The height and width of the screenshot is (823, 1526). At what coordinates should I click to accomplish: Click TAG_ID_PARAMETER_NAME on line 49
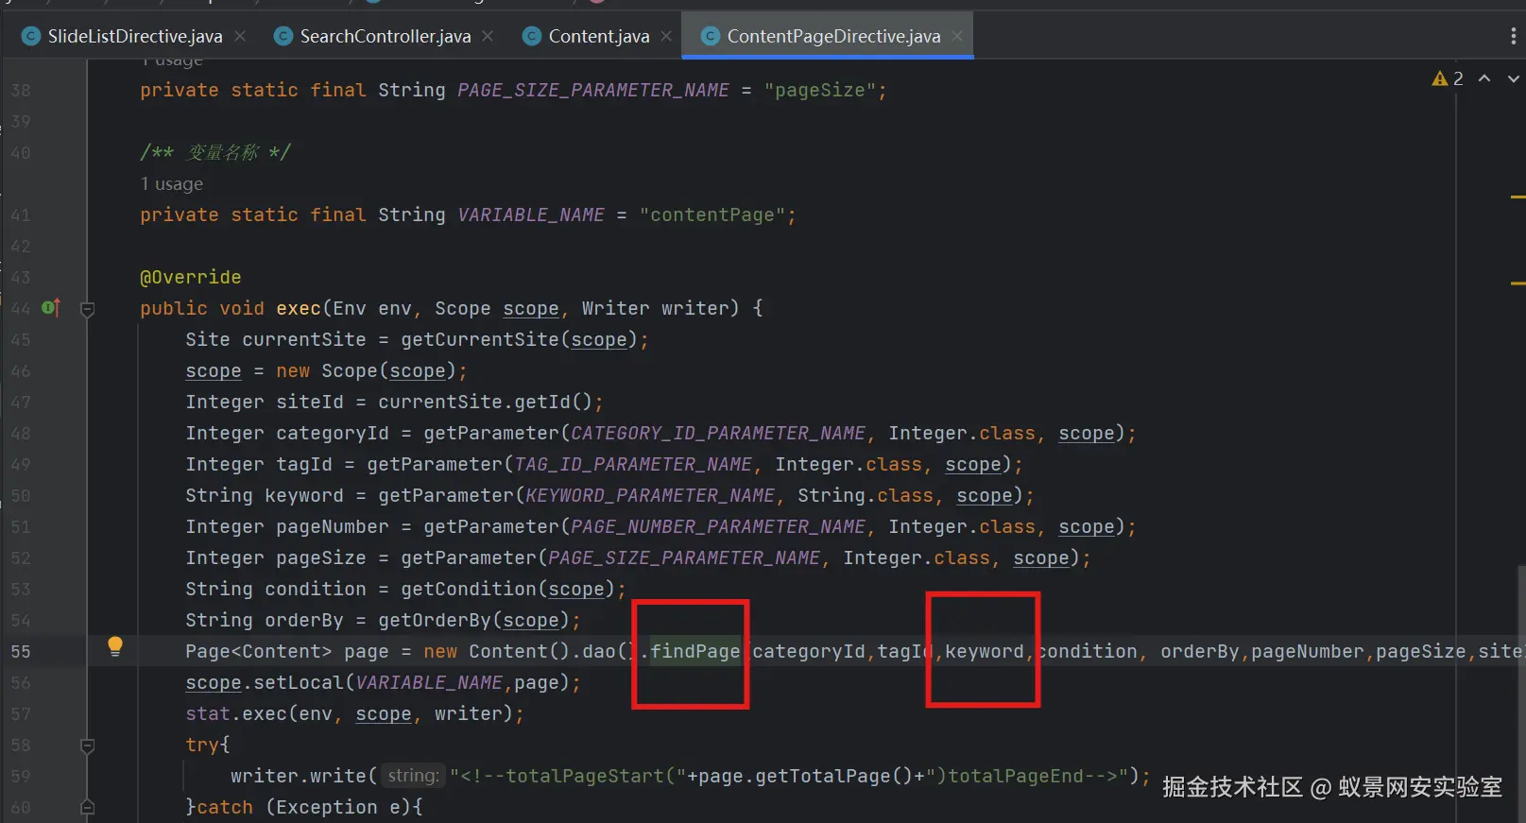pos(633,464)
